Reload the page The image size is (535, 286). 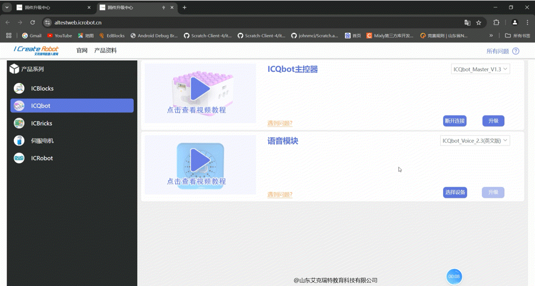click(32, 22)
